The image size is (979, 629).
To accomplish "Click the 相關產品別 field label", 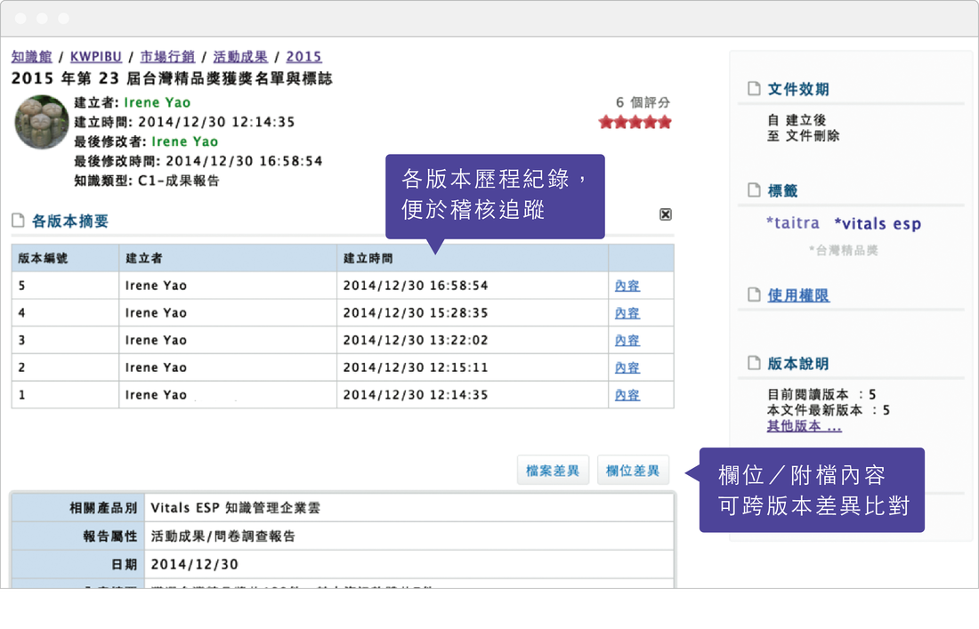I will tap(103, 508).
